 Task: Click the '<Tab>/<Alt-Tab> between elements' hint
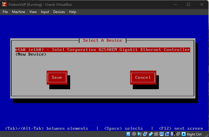46,129
